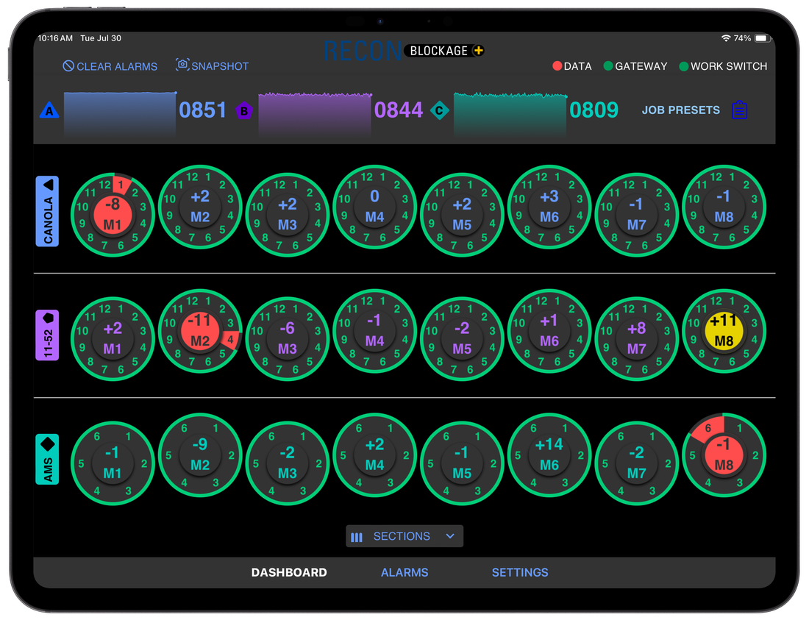Select the CANOLA M5 dial
This screenshot has height=620, width=809.
click(463, 215)
